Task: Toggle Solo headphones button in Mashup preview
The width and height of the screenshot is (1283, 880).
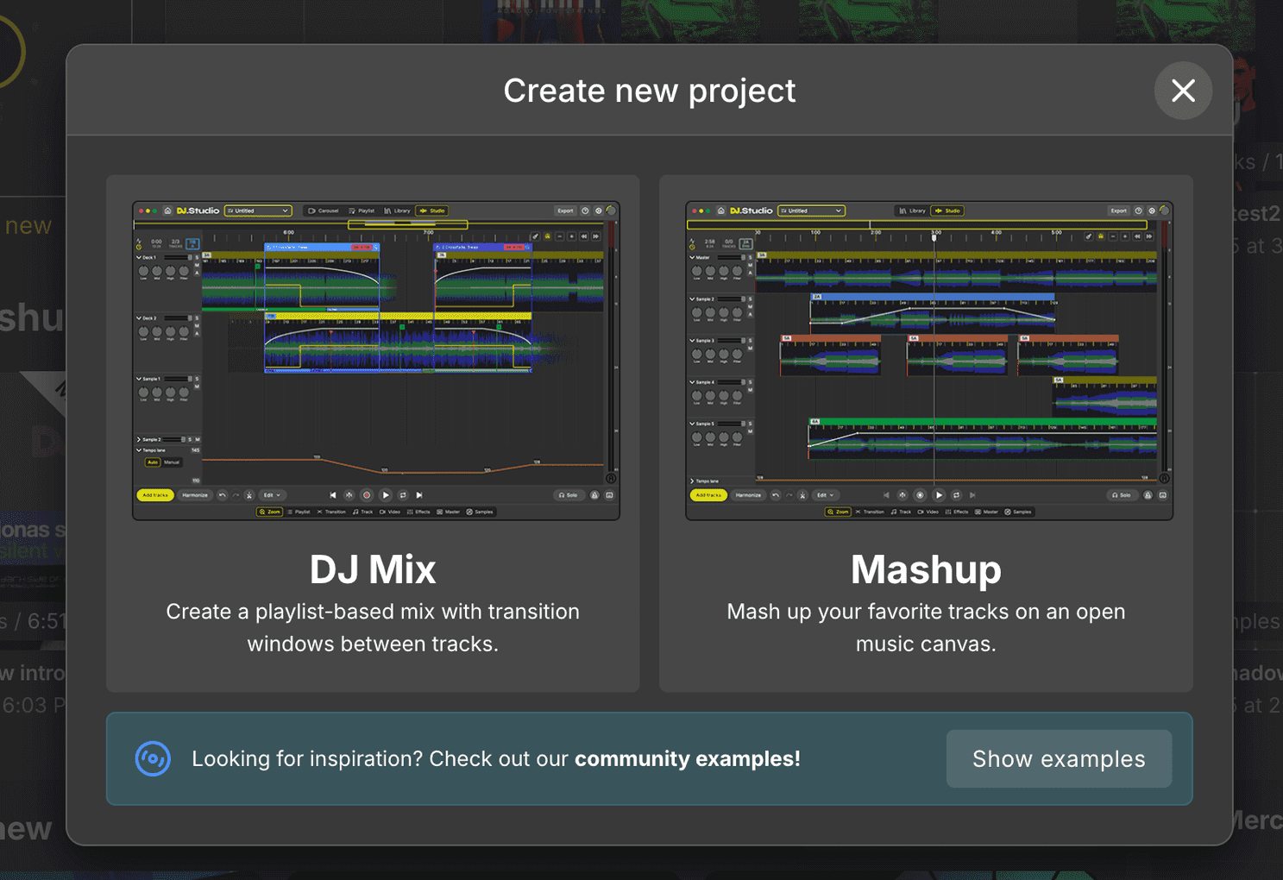Action: pyautogui.click(x=1122, y=495)
